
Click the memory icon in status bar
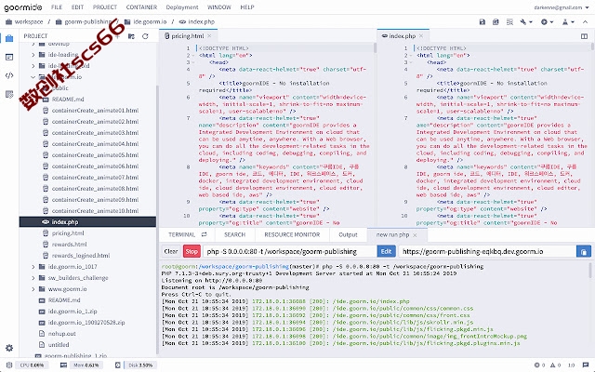pos(63,365)
